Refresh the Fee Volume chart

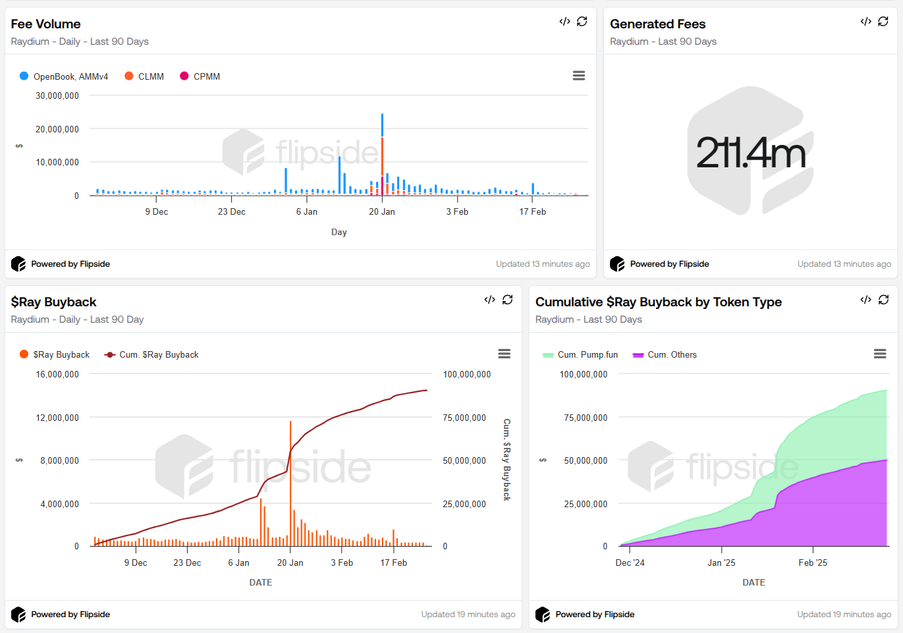point(582,22)
